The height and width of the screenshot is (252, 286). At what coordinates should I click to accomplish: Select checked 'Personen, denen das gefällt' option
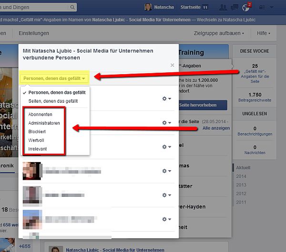pos(57,92)
